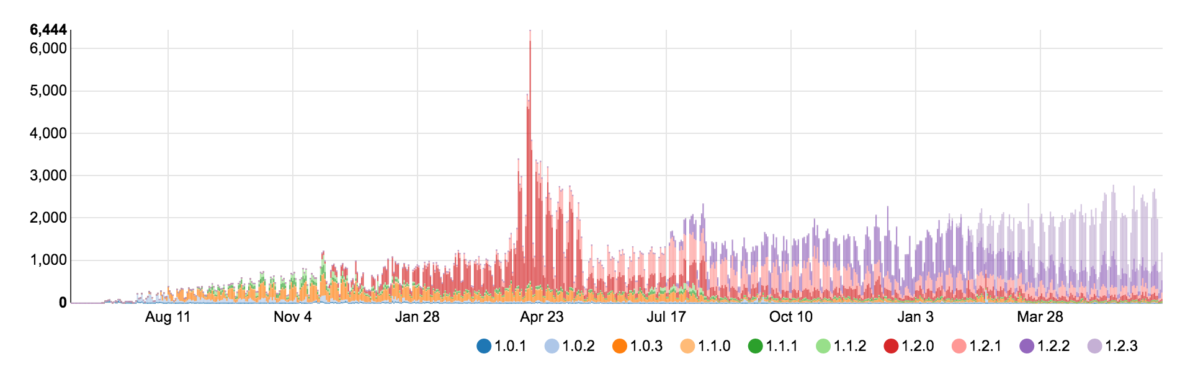Click the dark green 1.1.1 legend circle
The height and width of the screenshot is (382, 1180).
click(755, 346)
